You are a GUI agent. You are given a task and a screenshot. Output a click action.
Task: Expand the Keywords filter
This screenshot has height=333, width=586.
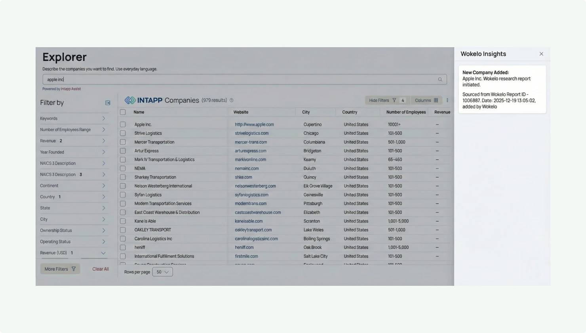tap(73, 119)
